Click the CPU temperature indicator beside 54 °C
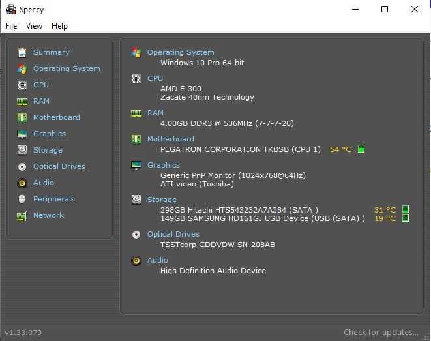The width and height of the screenshot is (431, 341). pyautogui.click(x=361, y=149)
